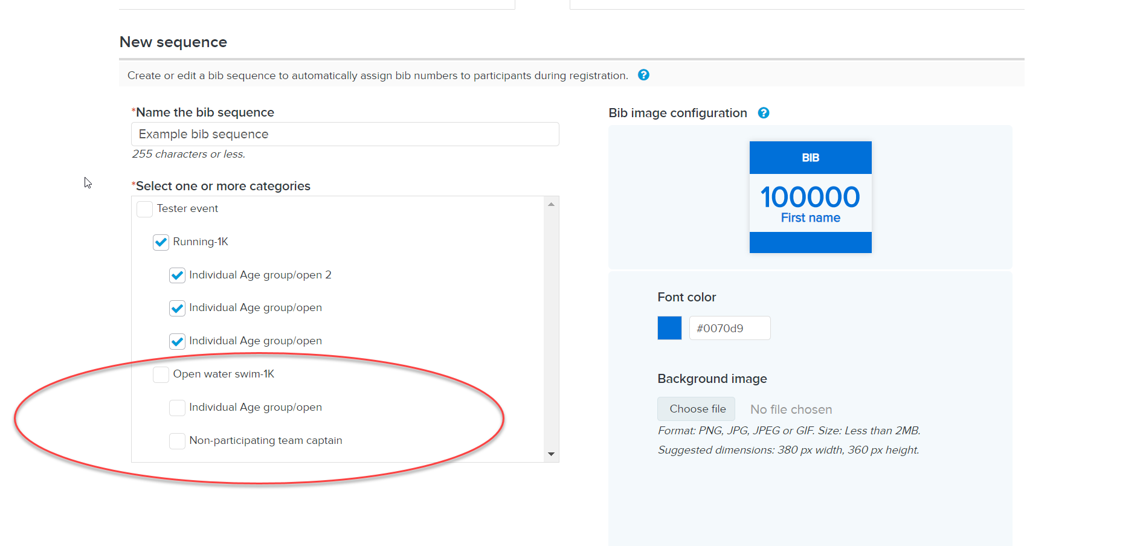Screen dimensions: 1143x546
Task: Click the No file chosen text
Action: [791, 409]
